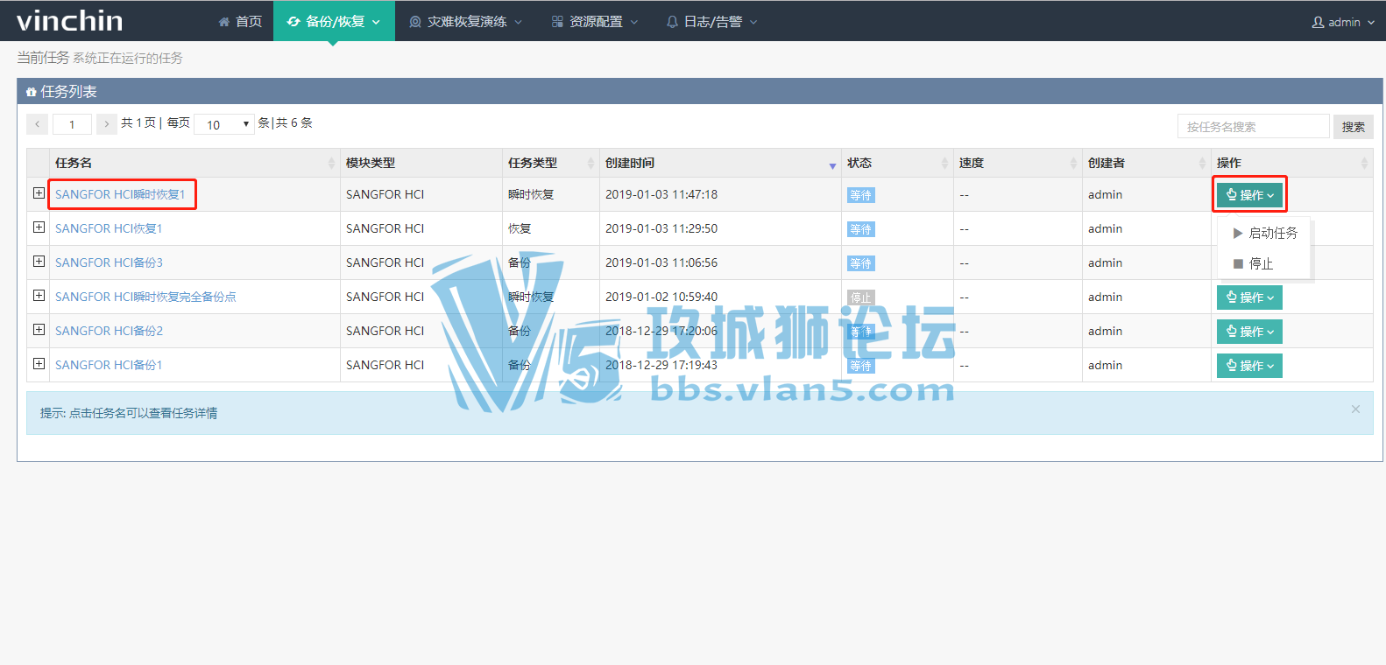Expand the SANGFOR HCI备份3 row
This screenshot has width=1386, height=665.
tap(39, 262)
